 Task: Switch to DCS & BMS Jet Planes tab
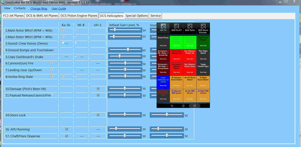point(42,16)
